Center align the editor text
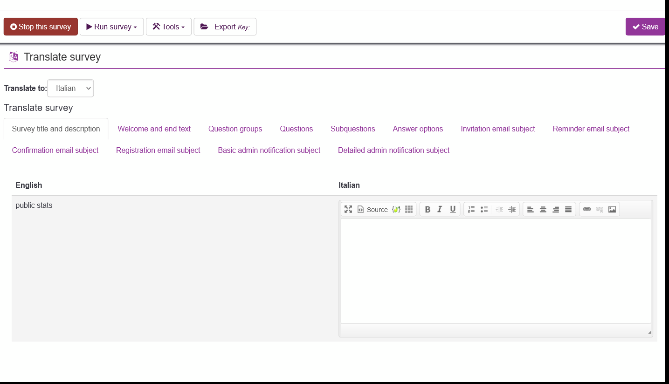Screen dimensions: 669x384 (x=543, y=209)
